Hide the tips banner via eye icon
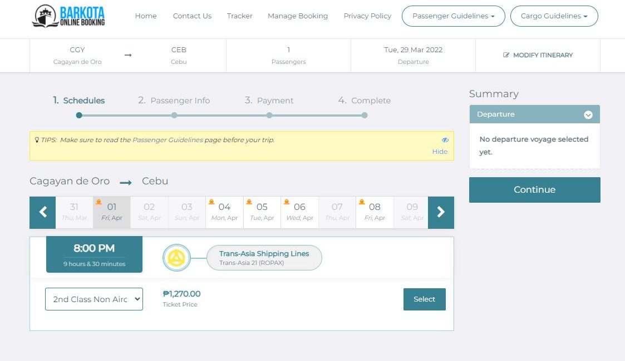Image resolution: width=625 pixels, height=361 pixels. [x=445, y=141]
